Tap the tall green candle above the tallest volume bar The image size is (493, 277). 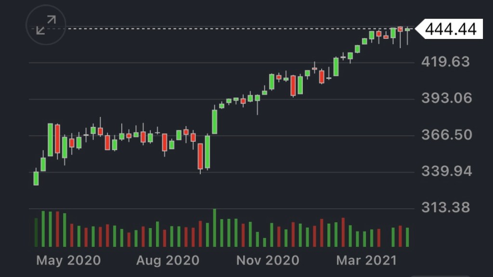(x=214, y=122)
